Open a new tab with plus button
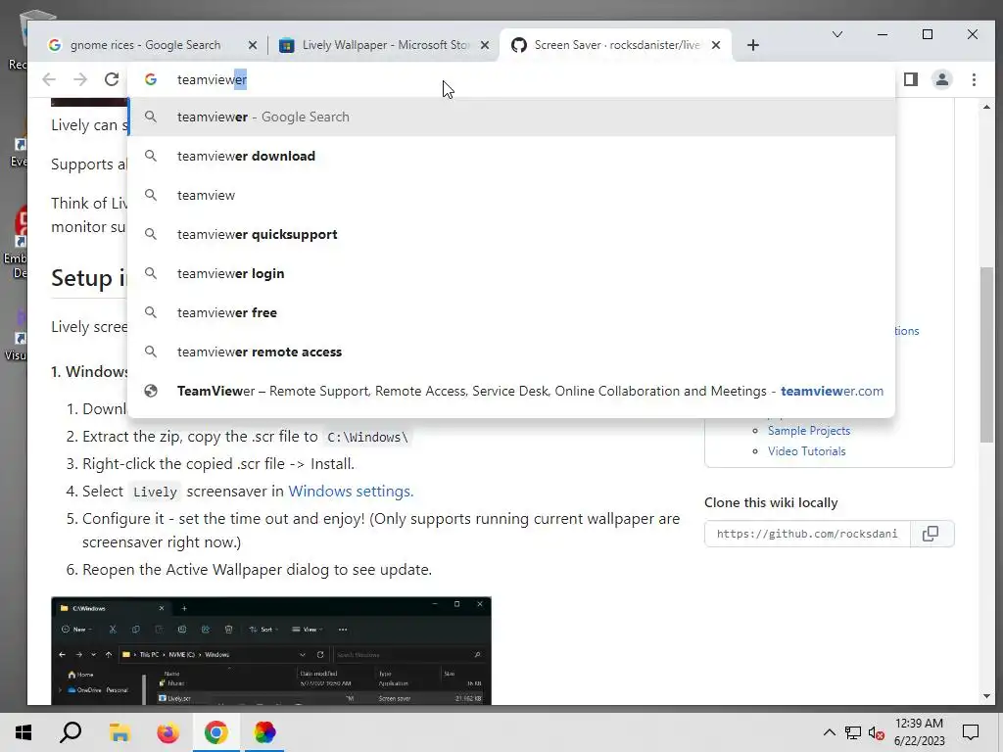The height and width of the screenshot is (752, 1003). point(753,45)
